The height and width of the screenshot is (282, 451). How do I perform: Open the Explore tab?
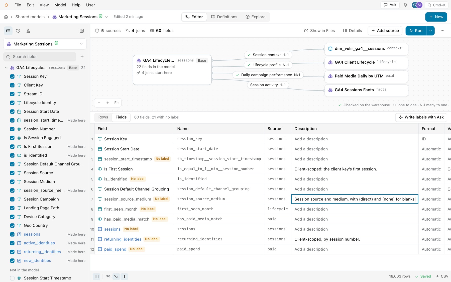point(256,17)
